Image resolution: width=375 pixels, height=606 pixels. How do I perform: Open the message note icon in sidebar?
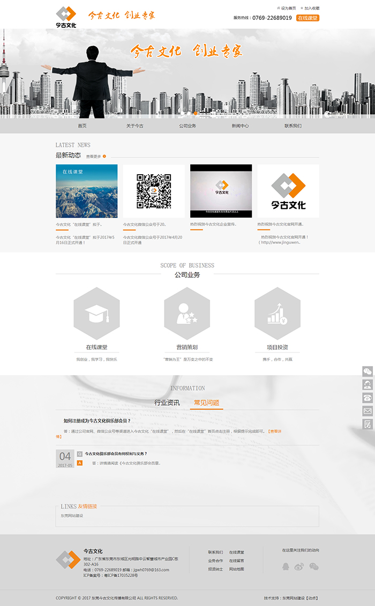(367, 424)
